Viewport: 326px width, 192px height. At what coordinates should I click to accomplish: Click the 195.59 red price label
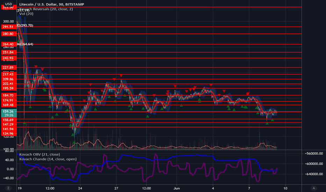9,88
